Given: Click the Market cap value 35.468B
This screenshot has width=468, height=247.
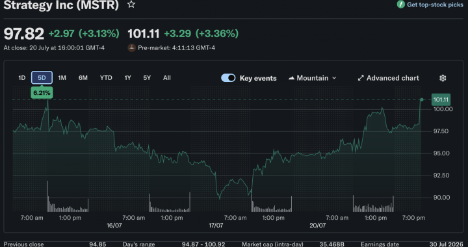Looking at the screenshot, I should click(331, 244).
